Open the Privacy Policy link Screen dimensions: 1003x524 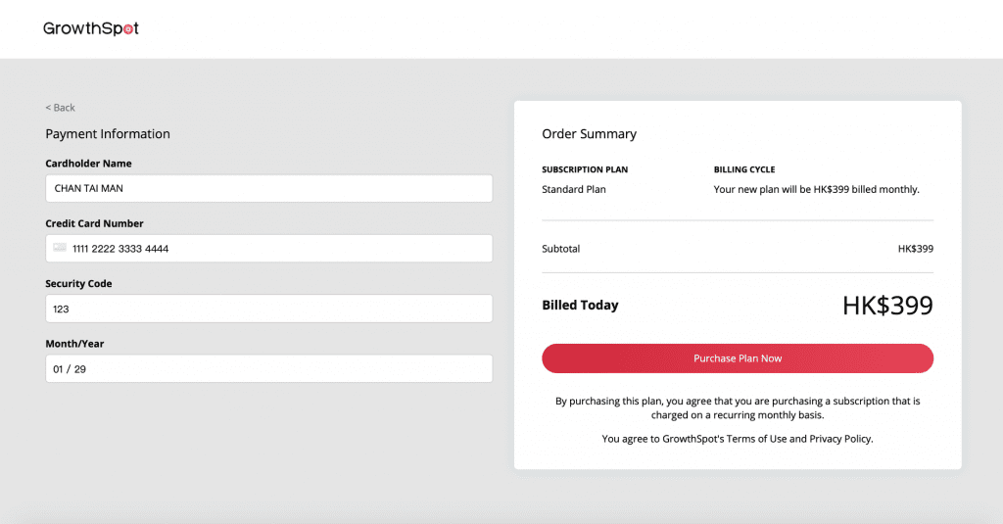[839, 439]
